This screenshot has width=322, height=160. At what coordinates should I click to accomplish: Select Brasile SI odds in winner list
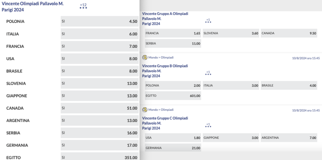(100, 71)
